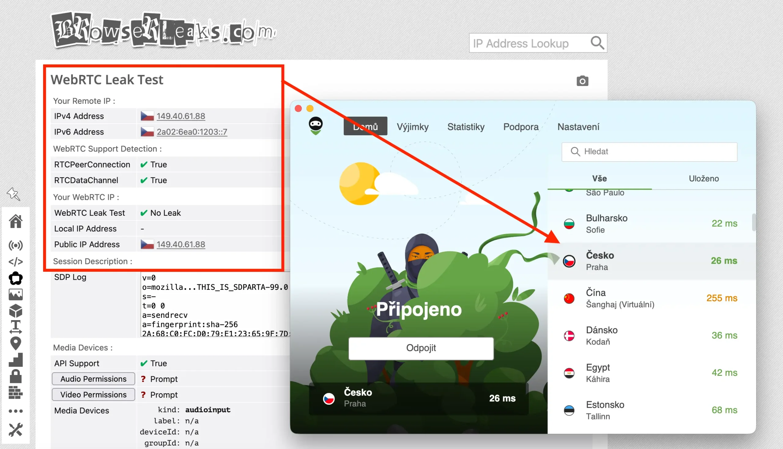Open the IPv4 address 149.40.61.88 link

[x=180, y=116]
